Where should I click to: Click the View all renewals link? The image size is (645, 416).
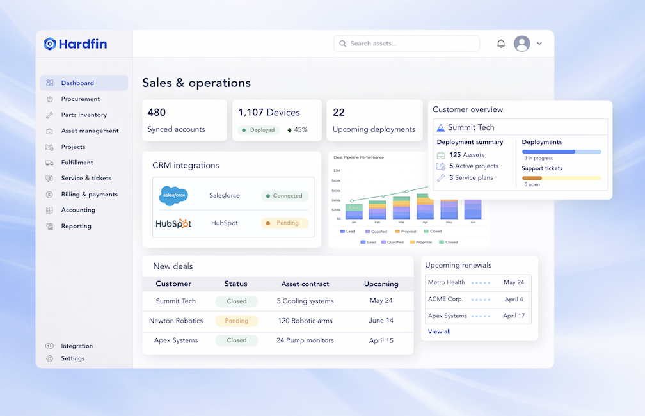coord(439,331)
